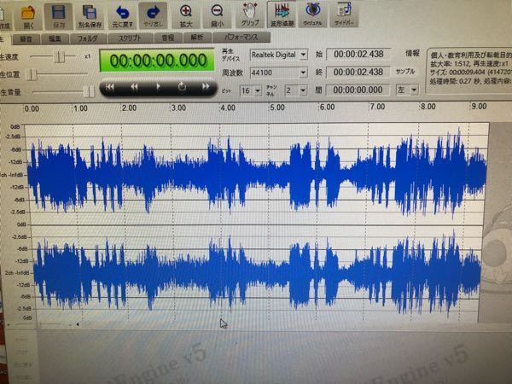Toggle the 波形追跡 waveform tracking icon

[282, 15]
